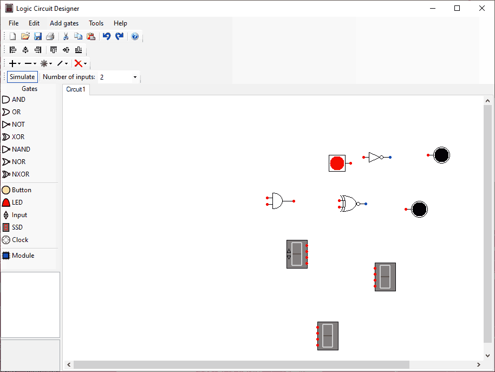Viewport: 495px width, 372px height.
Task: Select the Module component in the sidebar
Action: pos(18,255)
